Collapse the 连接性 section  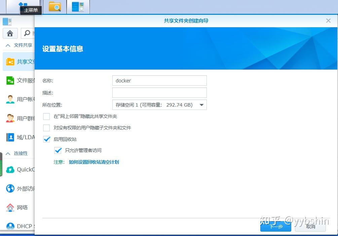point(7,153)
